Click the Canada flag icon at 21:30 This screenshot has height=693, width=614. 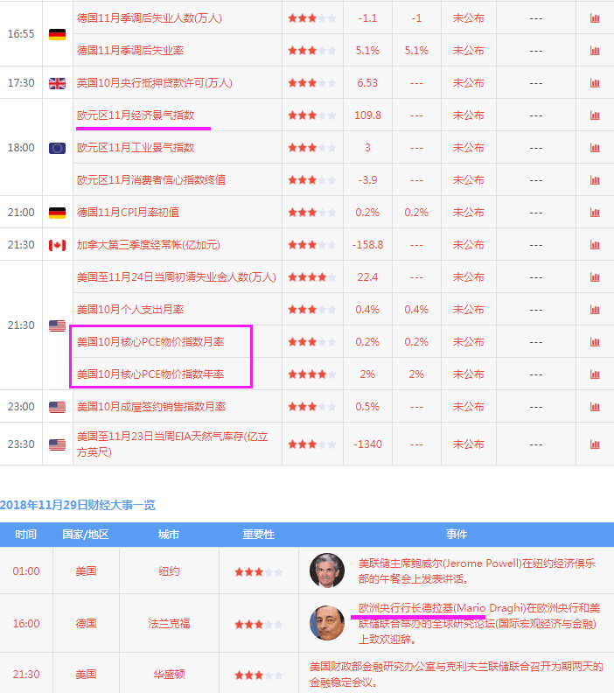point(57,245)
